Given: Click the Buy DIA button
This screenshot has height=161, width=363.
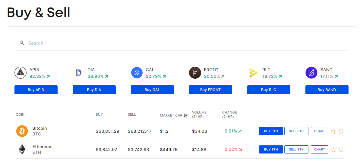Looking at the screenshot, I should click(94, 90).
